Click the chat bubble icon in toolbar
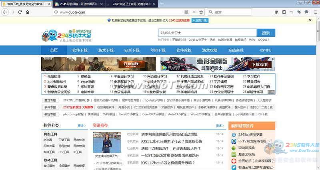 (306, 12)
